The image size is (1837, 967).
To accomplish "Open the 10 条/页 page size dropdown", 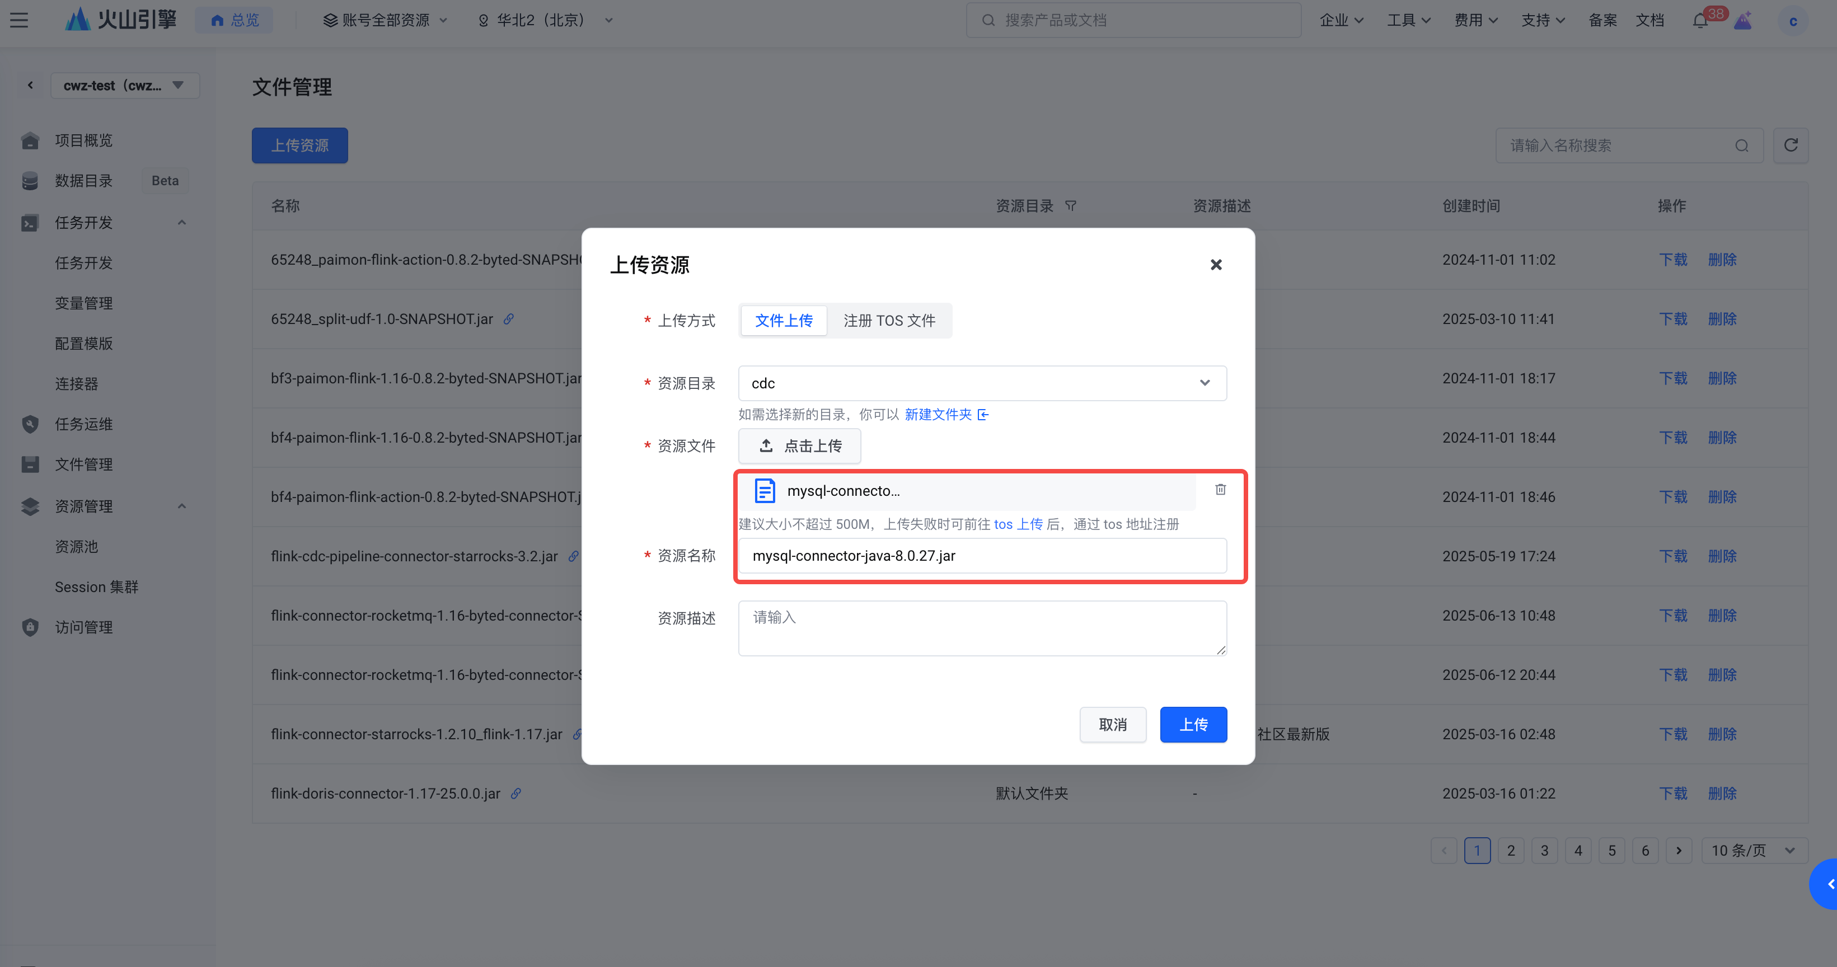I will 1753,850.
